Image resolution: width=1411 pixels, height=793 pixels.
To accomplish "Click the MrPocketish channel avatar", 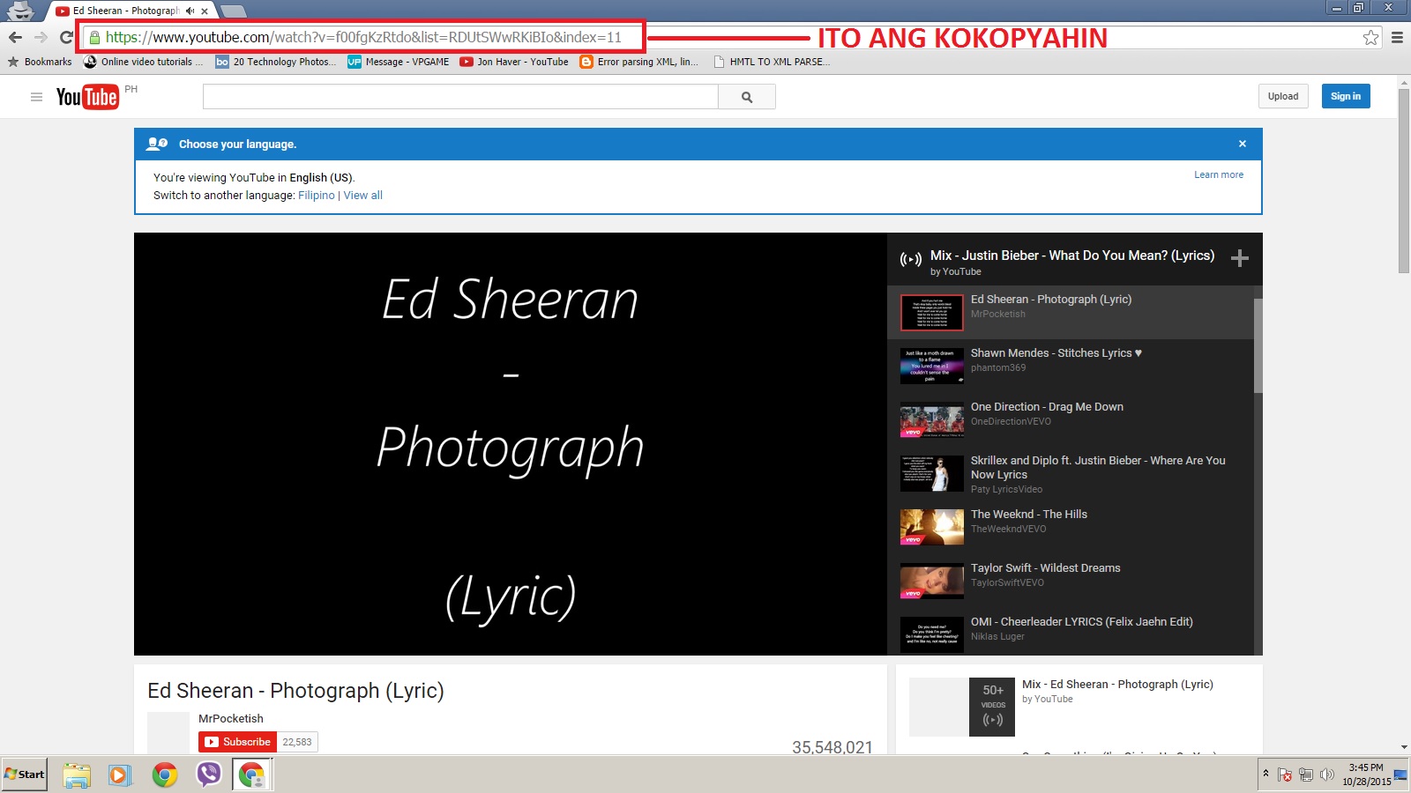I will (x=168, y=733).
